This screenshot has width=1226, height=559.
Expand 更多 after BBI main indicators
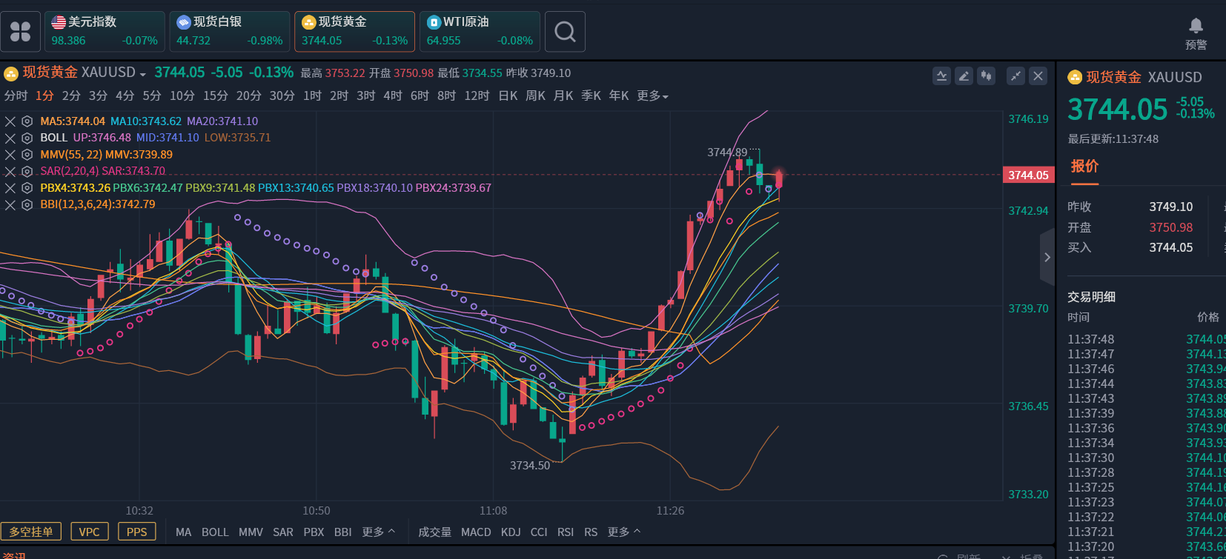tap(378, 532)
